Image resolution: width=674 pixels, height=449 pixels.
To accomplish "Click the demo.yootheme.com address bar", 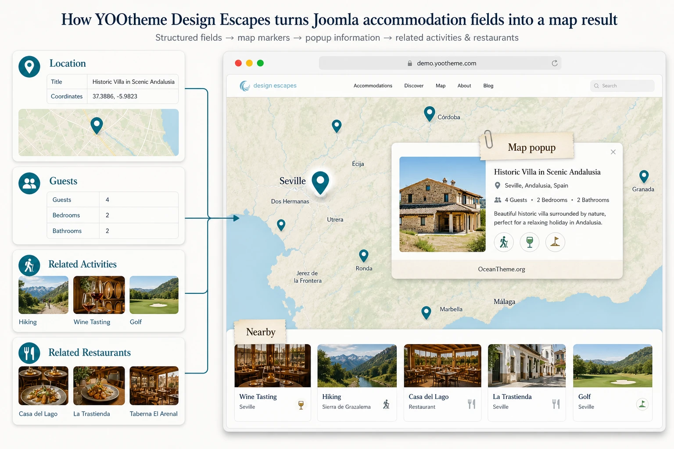I will [440, 63].
